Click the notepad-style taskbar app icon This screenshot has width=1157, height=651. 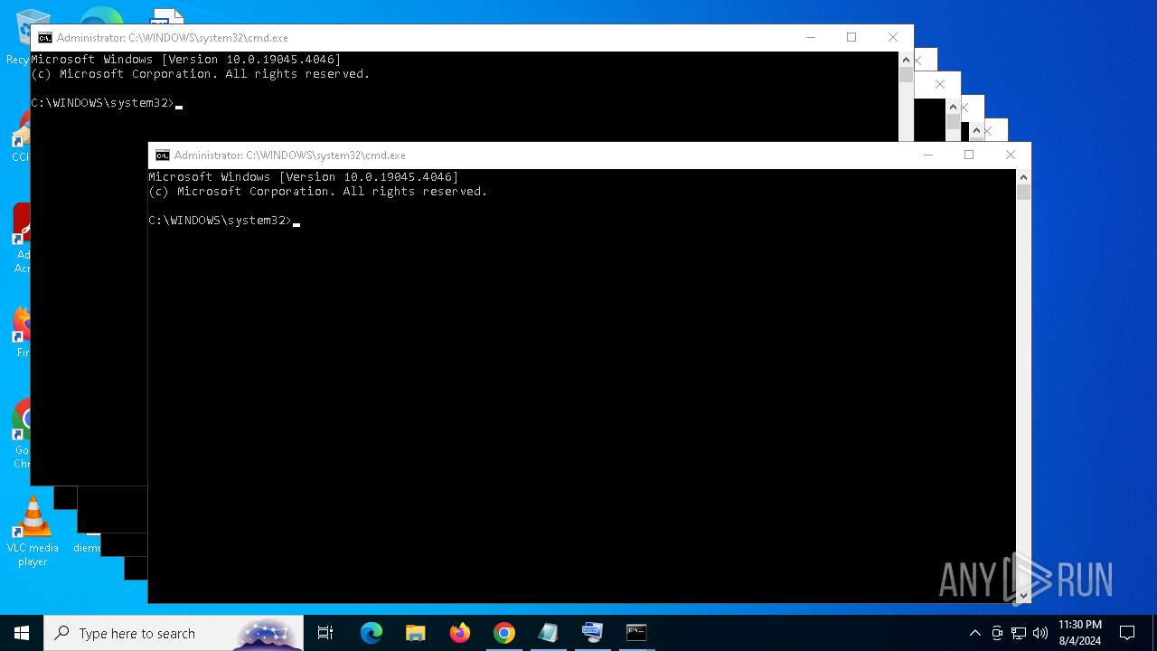[549, 633]
